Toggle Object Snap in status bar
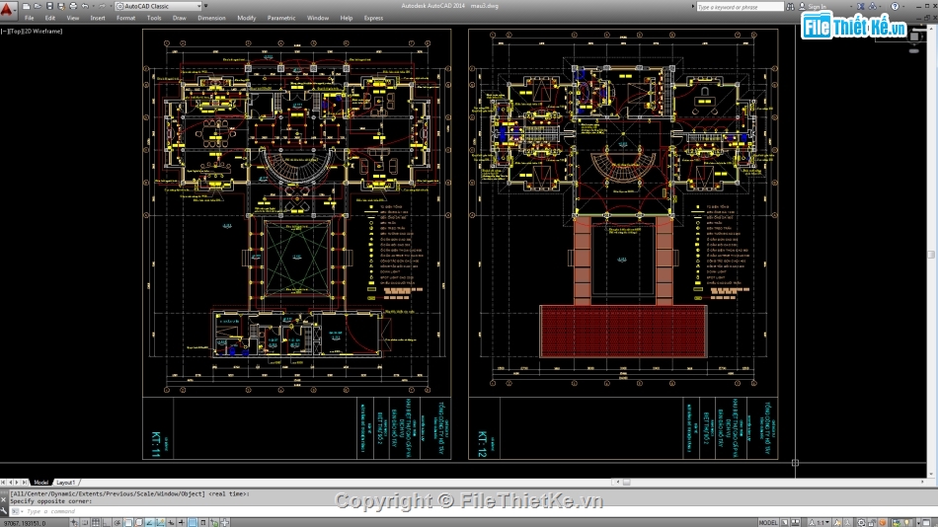Viewport: 938px width, 527px height. coord(128,523)
